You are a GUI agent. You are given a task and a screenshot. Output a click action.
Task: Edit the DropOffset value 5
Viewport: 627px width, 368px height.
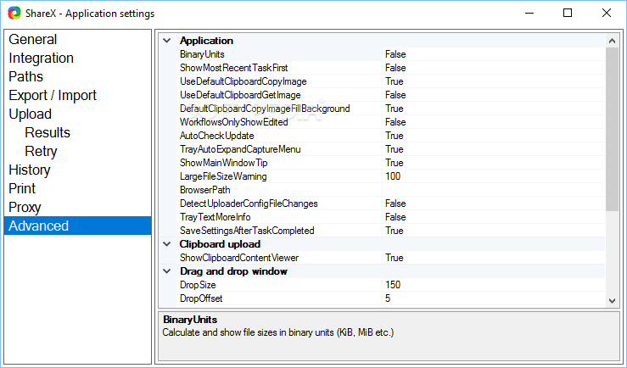pyautogui.click(x=388, y=298)
